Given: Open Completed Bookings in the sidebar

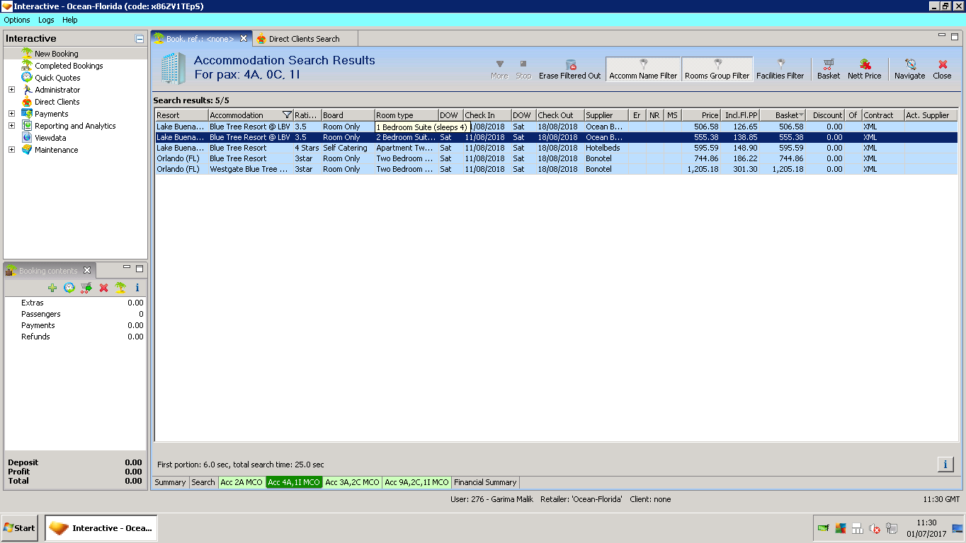Looking at the screenshot, I should 69,66.
